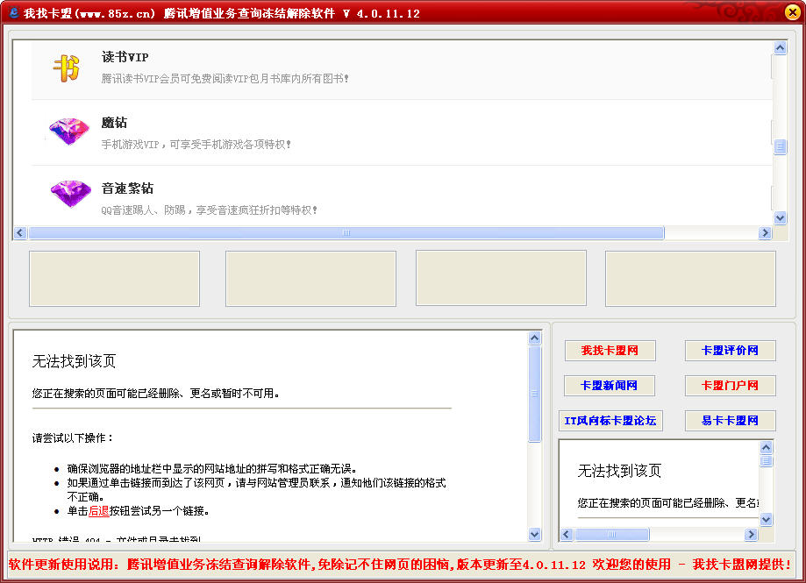Open the 卡盟评价网 button

click(x=730, y=351)
